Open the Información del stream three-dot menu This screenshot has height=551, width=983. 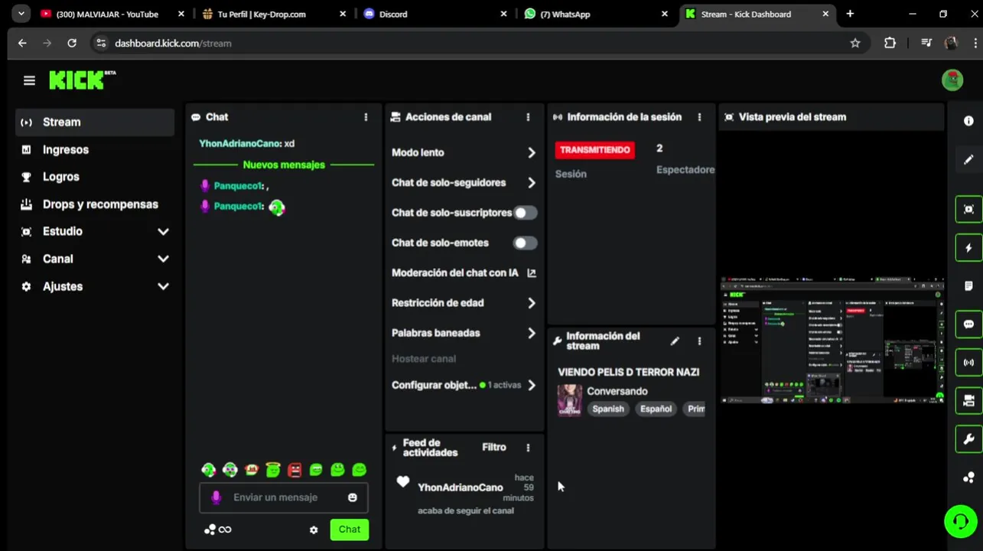coord(699,341)
